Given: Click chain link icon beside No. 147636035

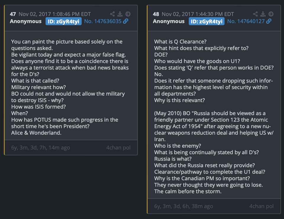Looking at the screenshot, I should click(x=125, y=21).
